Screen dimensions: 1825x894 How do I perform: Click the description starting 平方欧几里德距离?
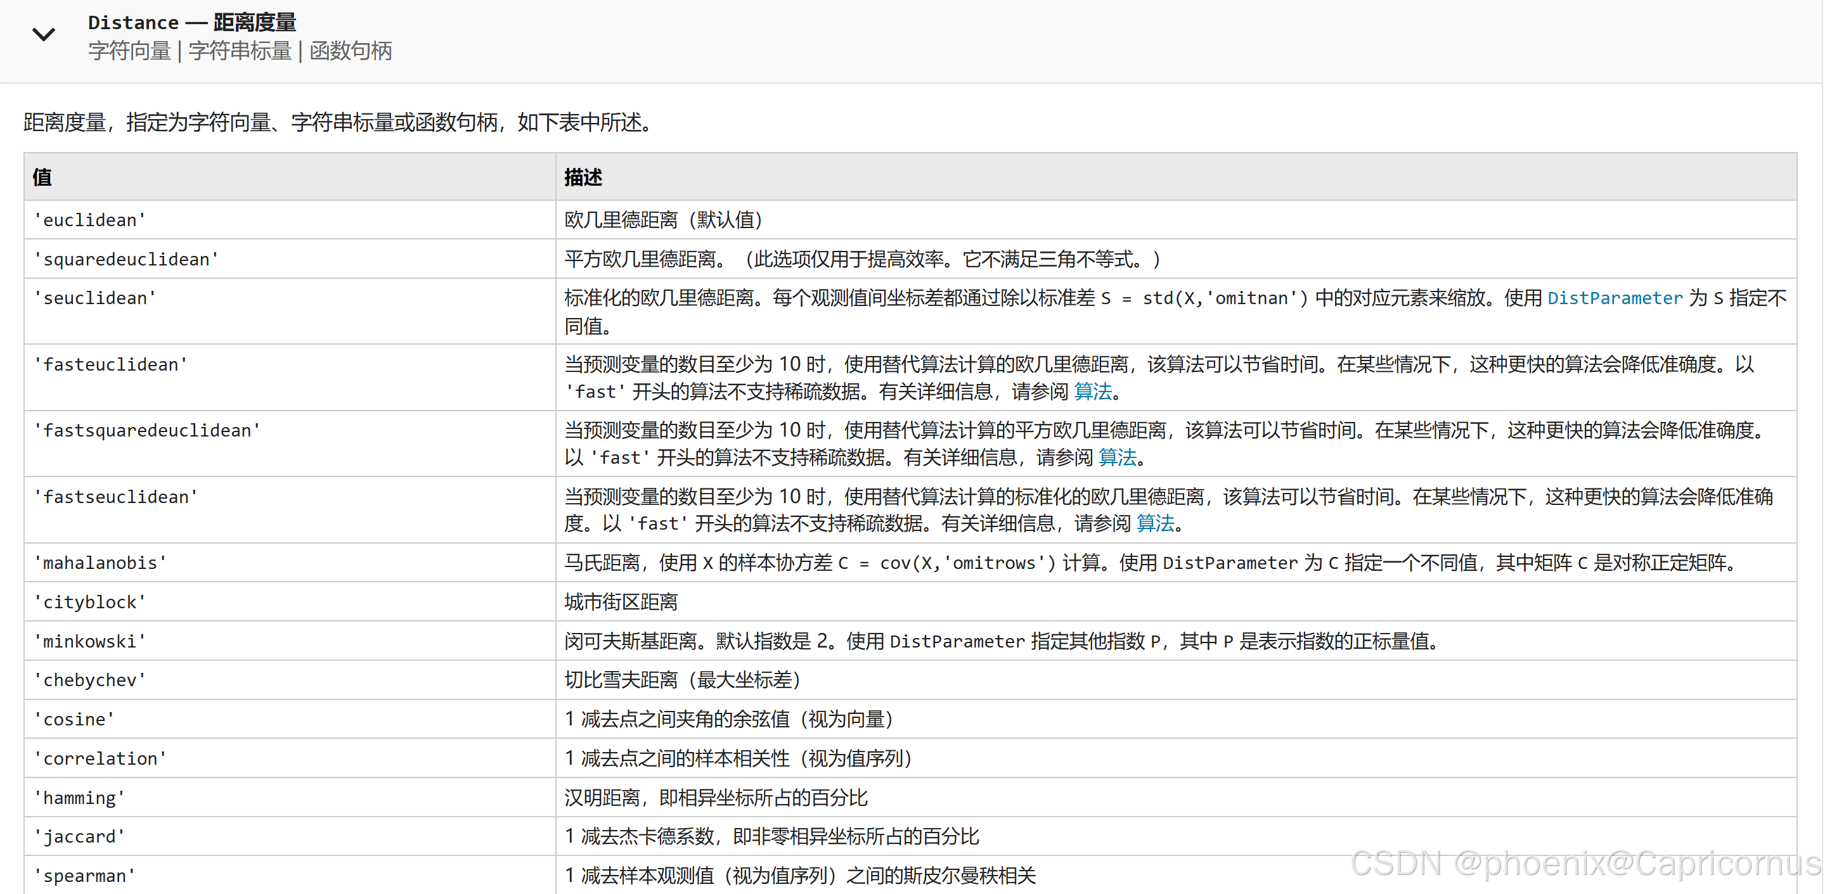coord(863,259)
